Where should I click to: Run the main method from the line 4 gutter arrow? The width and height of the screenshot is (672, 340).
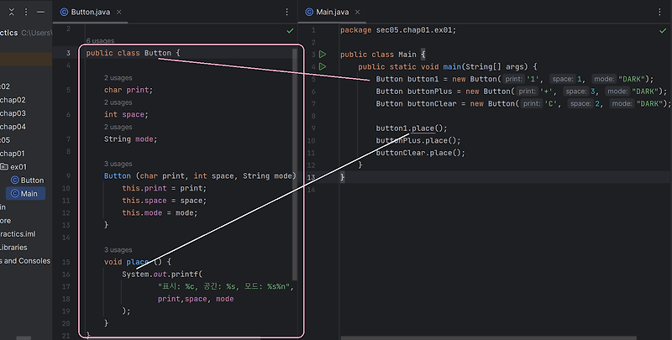323,67
